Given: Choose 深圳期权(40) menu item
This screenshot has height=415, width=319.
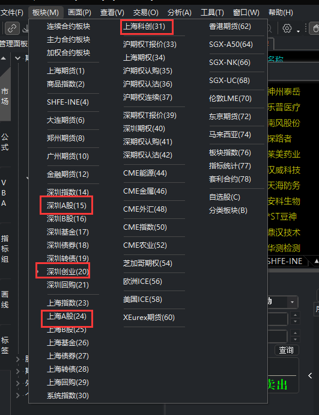Looking at the screenshot, I should tap(144, 128).
